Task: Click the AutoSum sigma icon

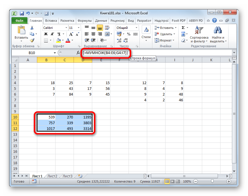Action: [x=183, y=28]
